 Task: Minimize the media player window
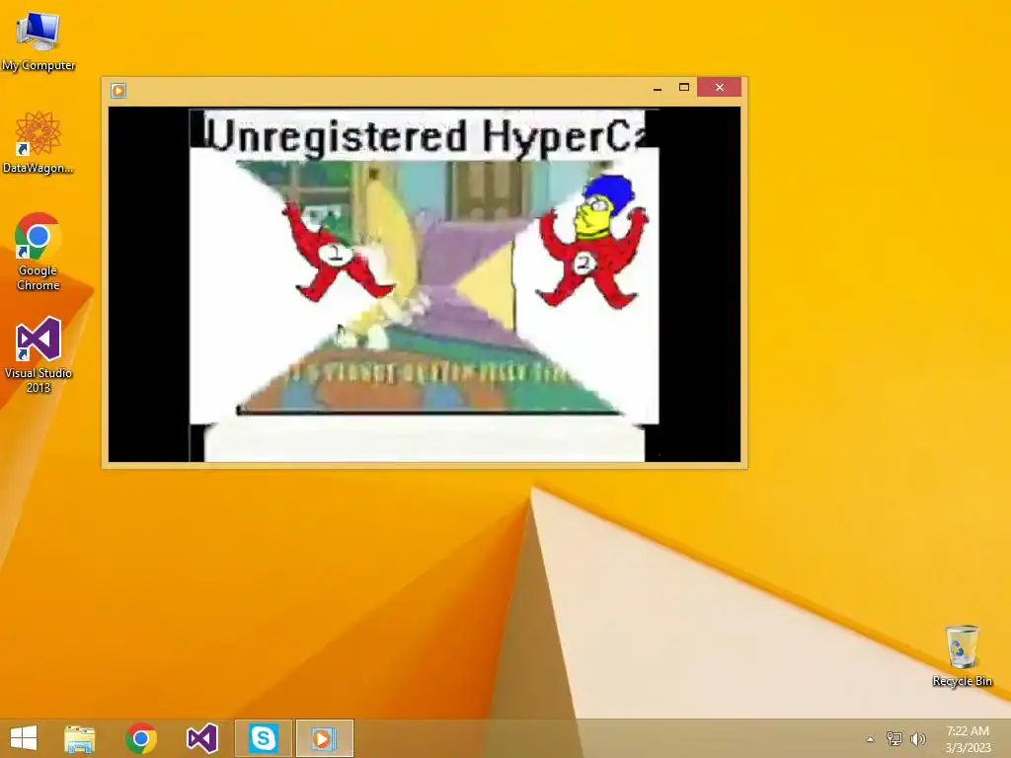tap(657, 88)
